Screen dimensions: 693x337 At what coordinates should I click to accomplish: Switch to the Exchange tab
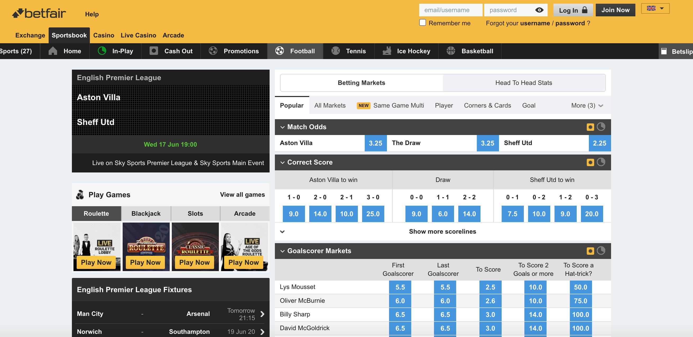pos(30,35)
